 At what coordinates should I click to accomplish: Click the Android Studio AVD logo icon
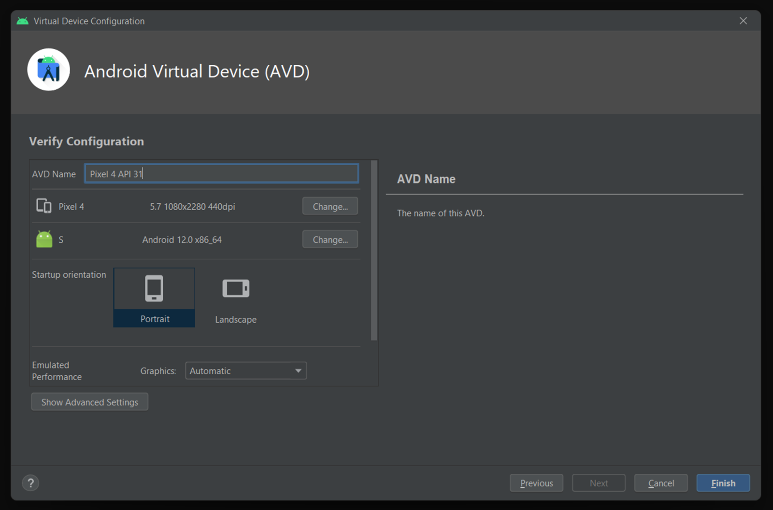[x=48, y=70]
